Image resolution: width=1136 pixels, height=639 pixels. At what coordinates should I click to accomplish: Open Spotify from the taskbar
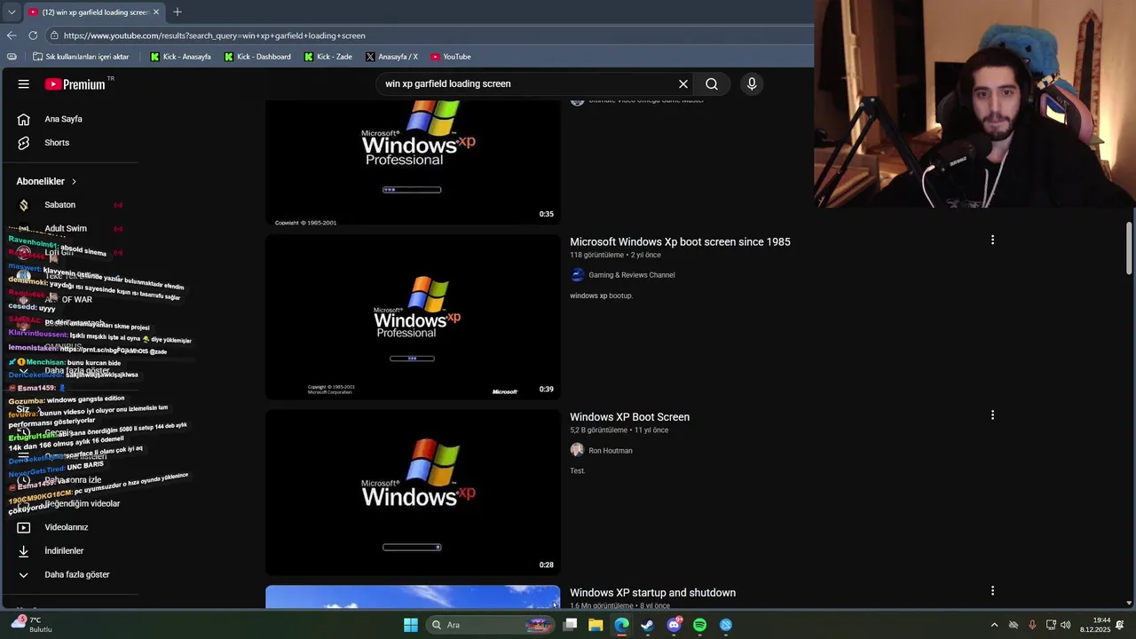pyautogui.click(x=699, y=625)
